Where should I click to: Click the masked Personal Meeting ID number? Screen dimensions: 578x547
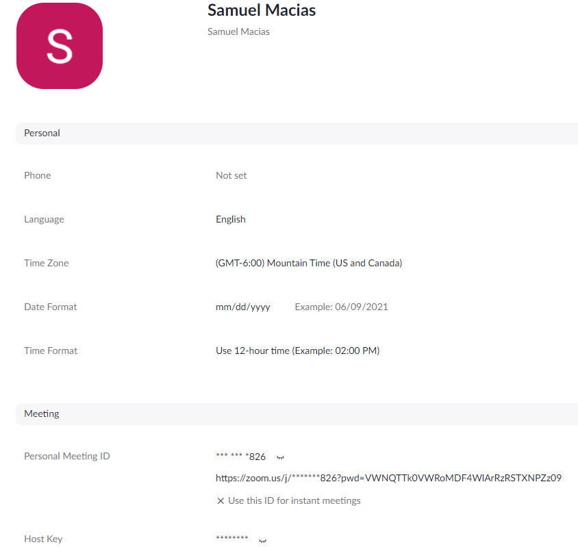tap(240, 457)
